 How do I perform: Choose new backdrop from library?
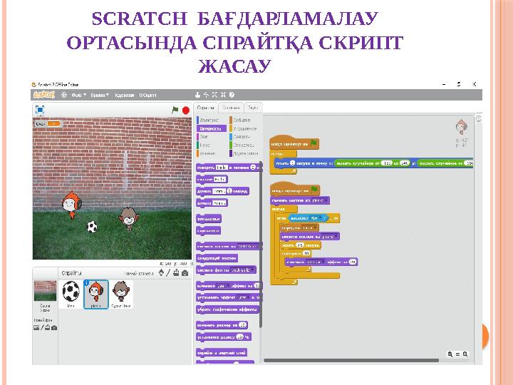pyautogui.click(x=36, y=328)
